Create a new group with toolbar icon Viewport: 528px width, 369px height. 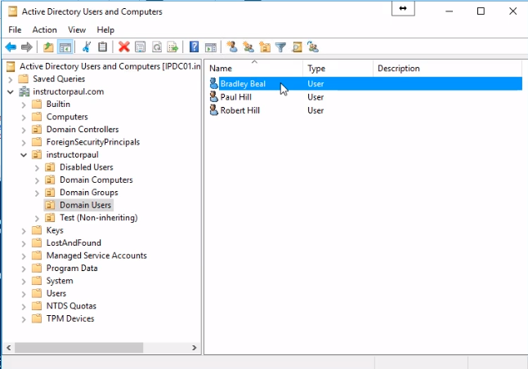(248, 47)
